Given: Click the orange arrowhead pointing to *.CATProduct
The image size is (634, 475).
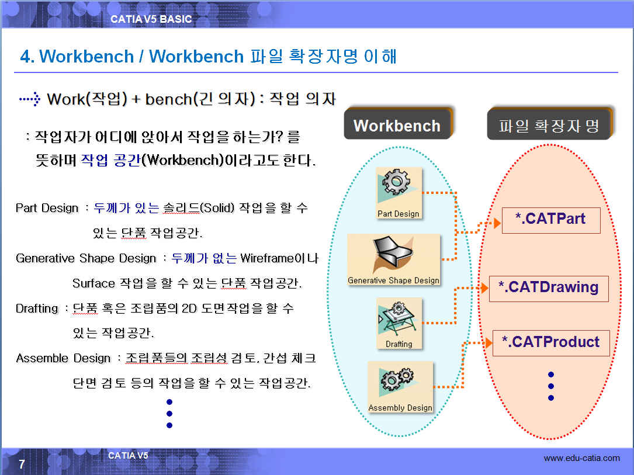Looking at the screenshot, I should pyautogui.click(x=488, y=343).
